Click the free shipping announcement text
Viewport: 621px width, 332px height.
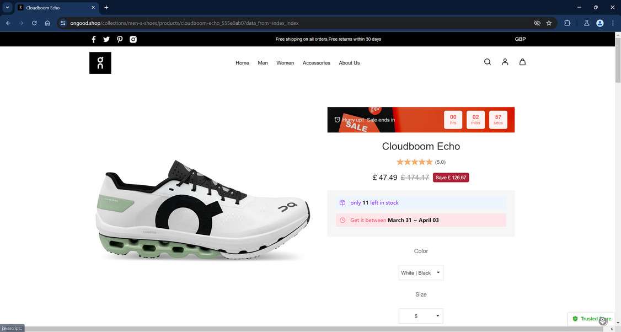pyautogui.click(x=328, y=39)
